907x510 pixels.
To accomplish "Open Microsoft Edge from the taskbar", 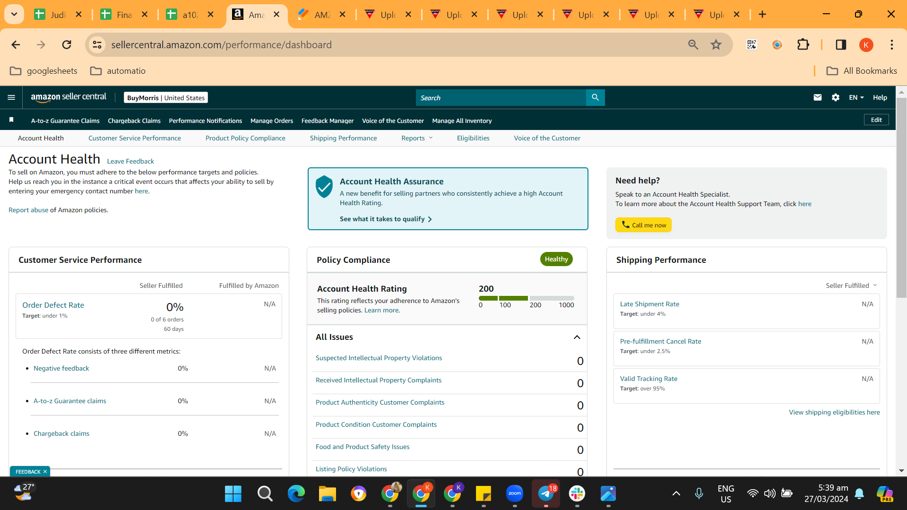I will coord(296,494).
